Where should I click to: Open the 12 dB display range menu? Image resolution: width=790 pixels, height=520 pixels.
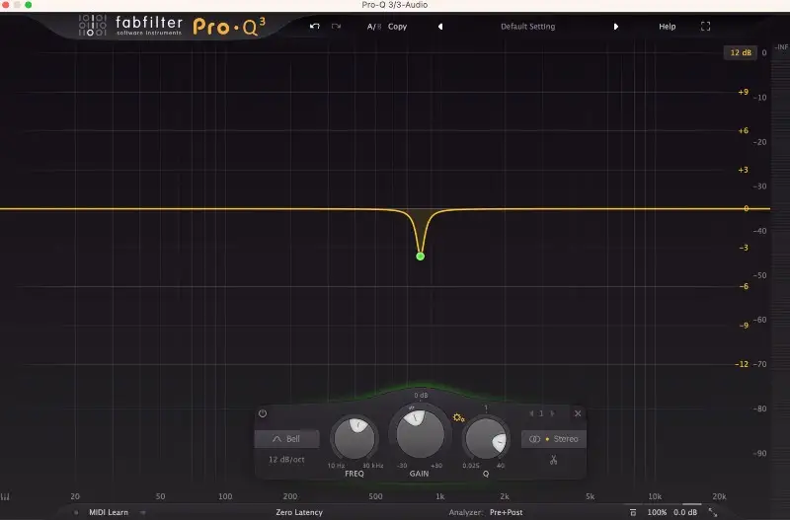[x=738, y=52]
